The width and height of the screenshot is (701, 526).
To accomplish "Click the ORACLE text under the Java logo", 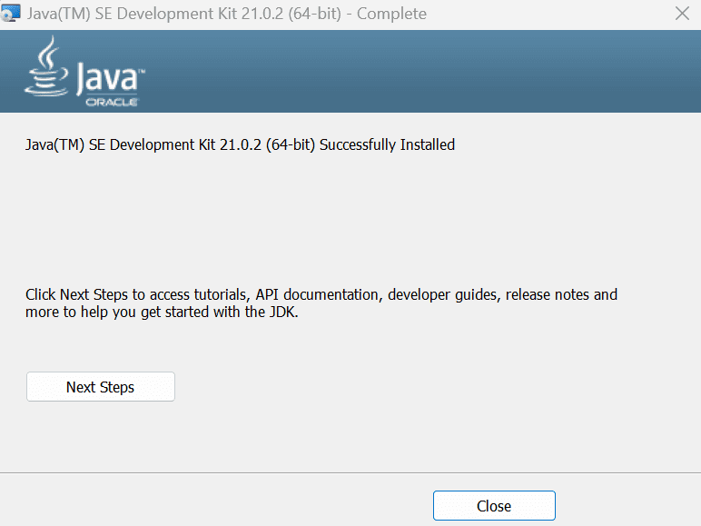I will (x=111, y=103).
